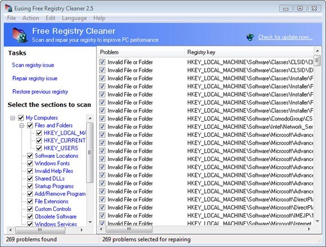This screenshot has width=326, height=247.
Task: Uncheck the HKEY_CURRENT checkbox in tree
Action: (39, 141)
